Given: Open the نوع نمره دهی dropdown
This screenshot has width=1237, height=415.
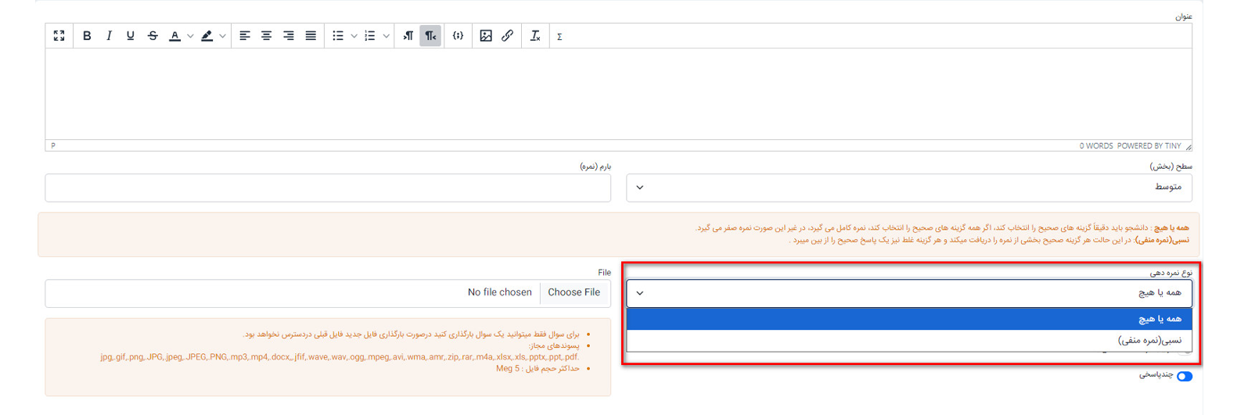Looking at the screenshot, I should point(908,293).
